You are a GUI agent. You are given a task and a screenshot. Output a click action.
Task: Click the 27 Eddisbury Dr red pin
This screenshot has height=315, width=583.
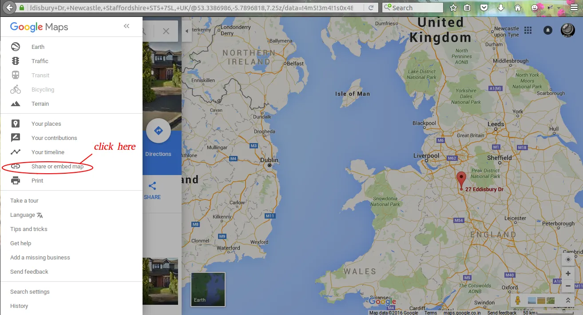pos(461,181)
